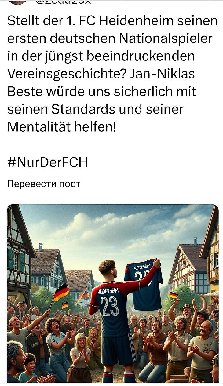The height and width of the screenshot is (386, 223).
Task: Open the #NurDerFCH hashtag
Action: [x=47, y=162]
